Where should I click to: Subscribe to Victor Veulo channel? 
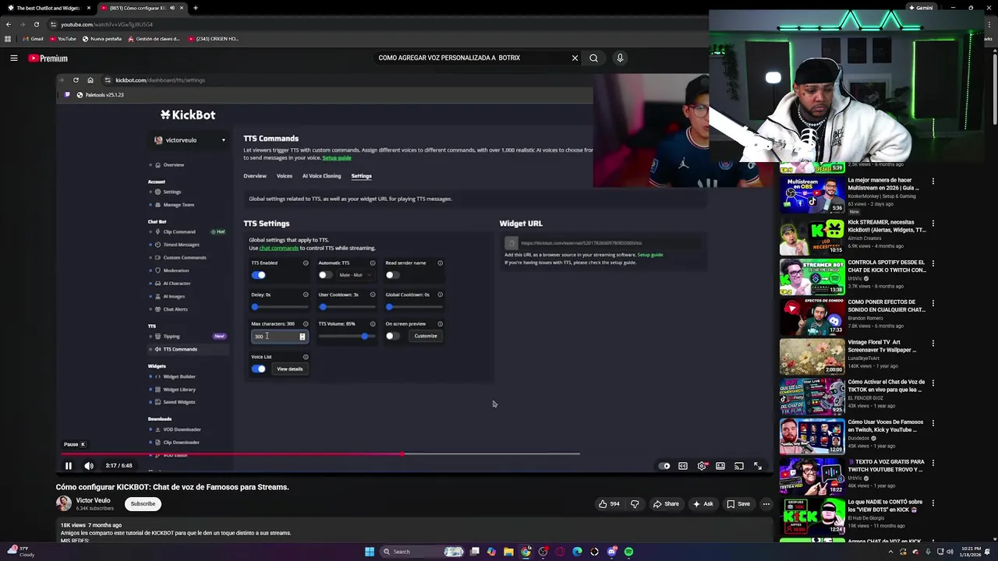point(143,503)
